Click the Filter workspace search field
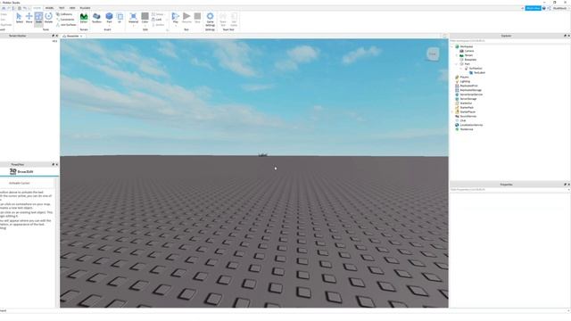Image resolution: width=571 pixels, height=321 pixels. tap(509, 41)
